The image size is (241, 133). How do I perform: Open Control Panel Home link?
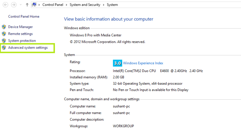24,16
